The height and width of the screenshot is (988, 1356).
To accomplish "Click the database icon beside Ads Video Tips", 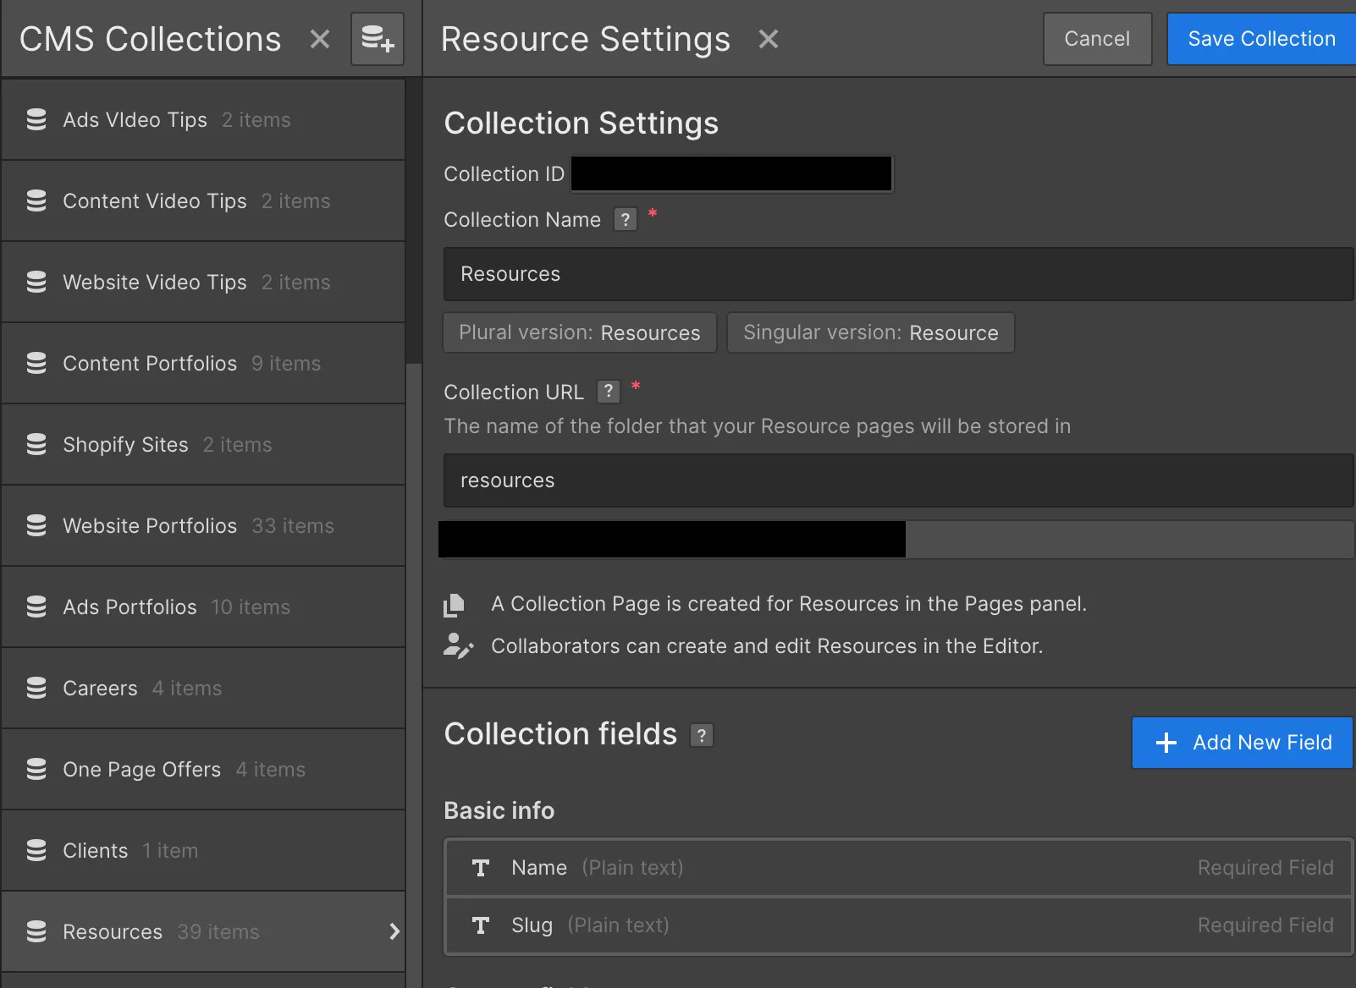I will (x=36, y=120).
